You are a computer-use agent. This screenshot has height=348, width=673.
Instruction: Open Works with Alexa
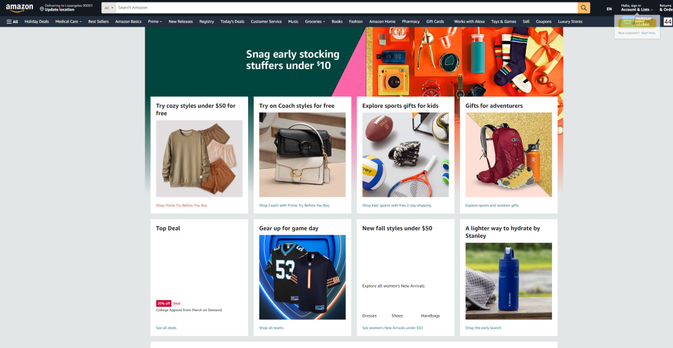469,21
